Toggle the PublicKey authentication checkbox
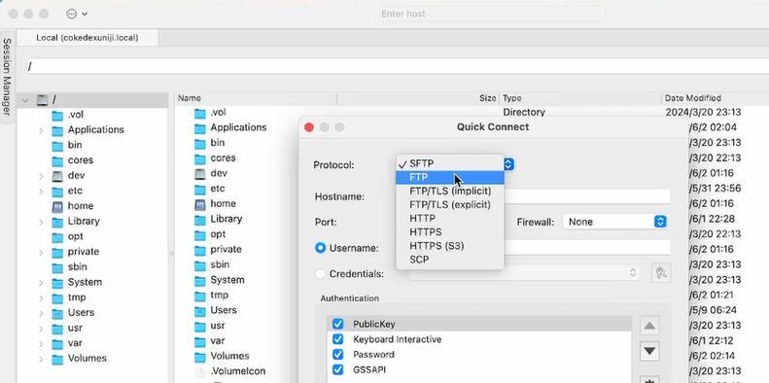This screenshot has width=769, height=383. [338, 324]
